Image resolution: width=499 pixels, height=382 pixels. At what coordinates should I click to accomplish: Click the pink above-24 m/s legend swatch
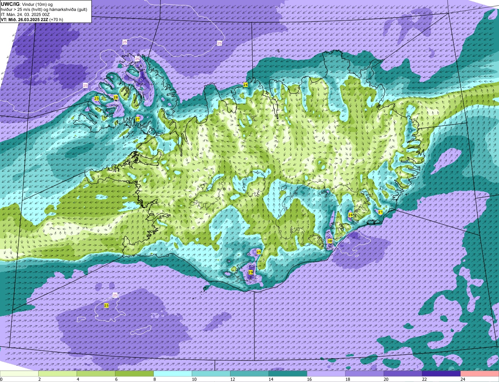point(480,373)
